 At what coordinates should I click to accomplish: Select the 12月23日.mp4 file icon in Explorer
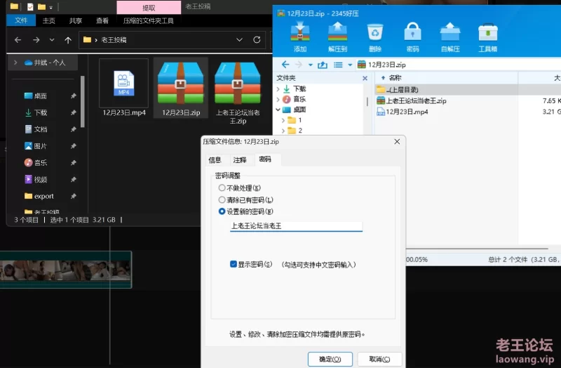click(123, 84)
